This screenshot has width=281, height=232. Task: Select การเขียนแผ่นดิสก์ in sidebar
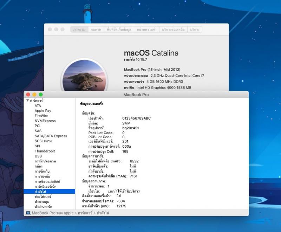coord(47,181)
